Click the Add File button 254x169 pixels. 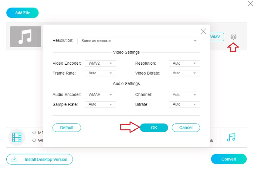tap(22, 13)
